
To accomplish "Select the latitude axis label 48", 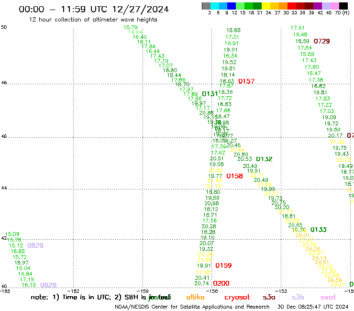I will [x=4, y=83].
